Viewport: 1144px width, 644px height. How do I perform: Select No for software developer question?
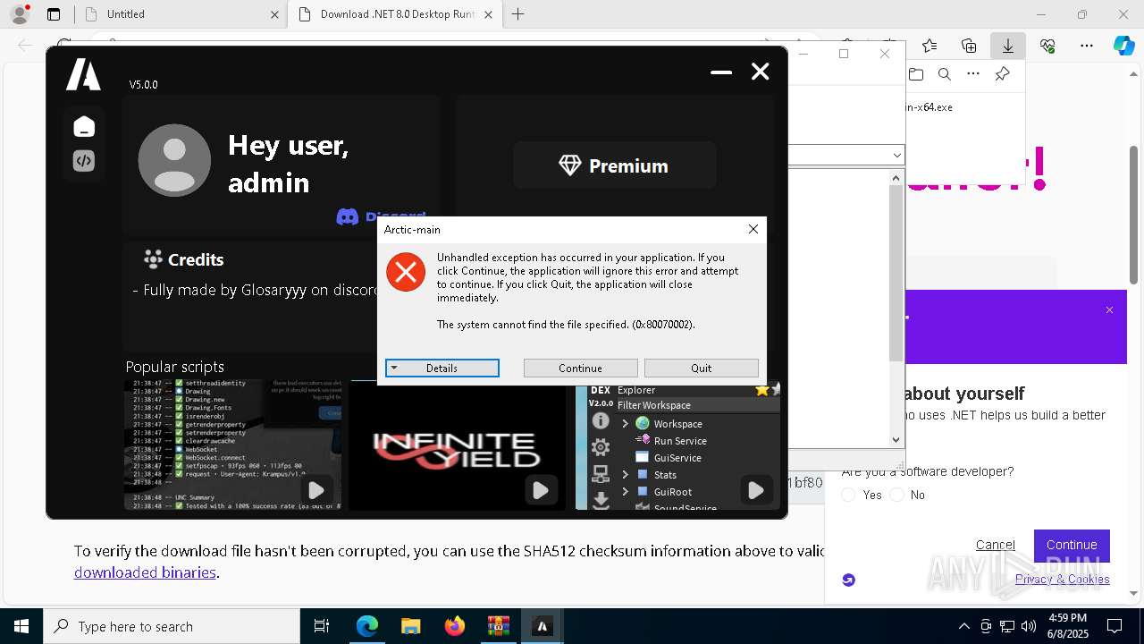(x=897, y=495)
